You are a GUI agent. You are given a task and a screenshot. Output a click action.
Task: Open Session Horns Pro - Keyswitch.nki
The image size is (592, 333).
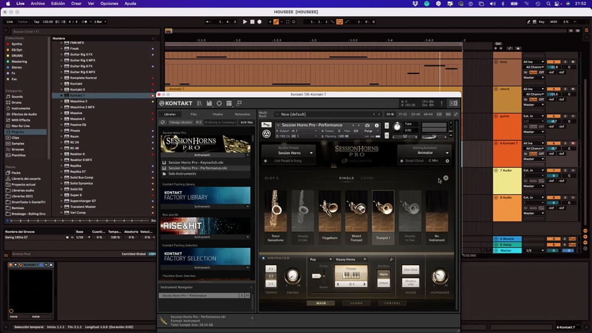pyautogui.click(x=195, y=162)
